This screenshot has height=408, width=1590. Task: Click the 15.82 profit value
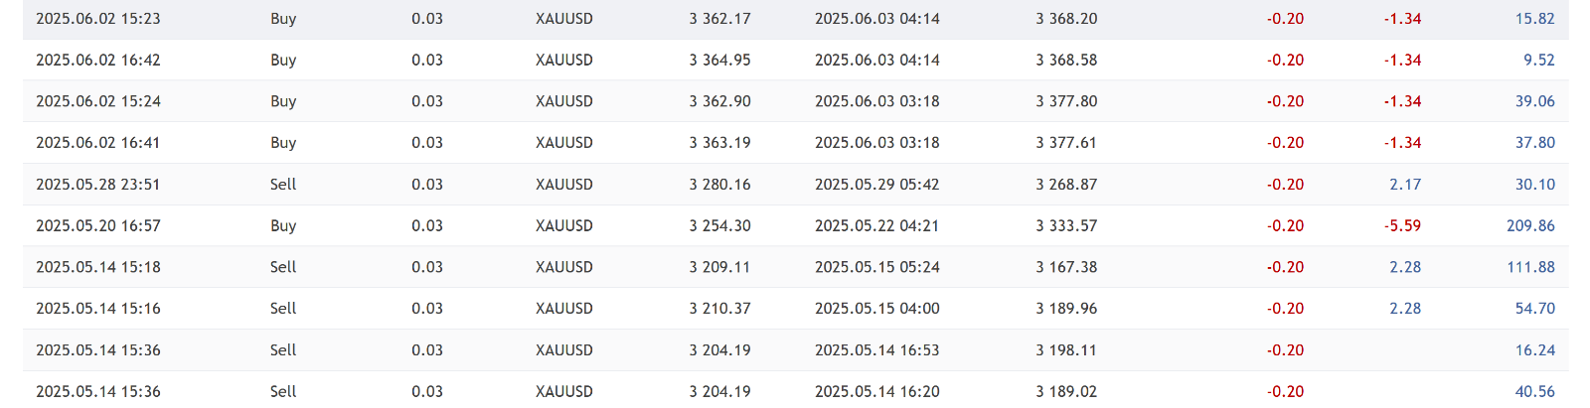[x=1534, y=19]
